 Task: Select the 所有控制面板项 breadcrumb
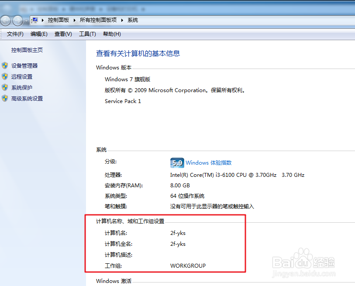coord(98,20)
